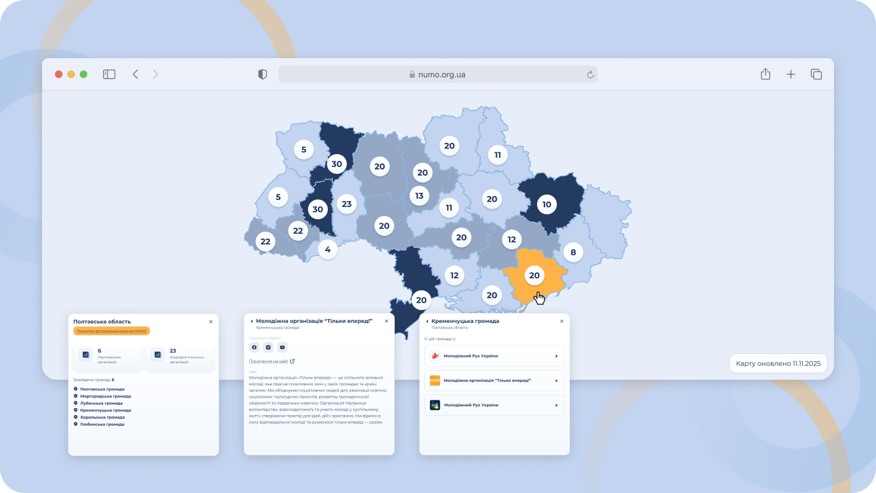Image resolution: width=876 pixels, height=493 pixels.
Task: Click the privacy shield icon
Action: [x=262, y=74]
